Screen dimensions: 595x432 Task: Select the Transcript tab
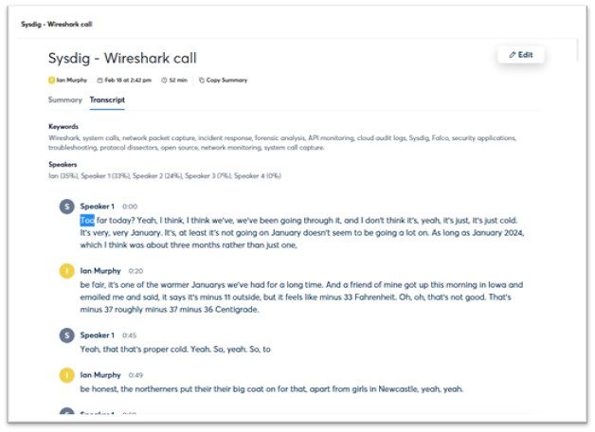[x=107, y=99]
